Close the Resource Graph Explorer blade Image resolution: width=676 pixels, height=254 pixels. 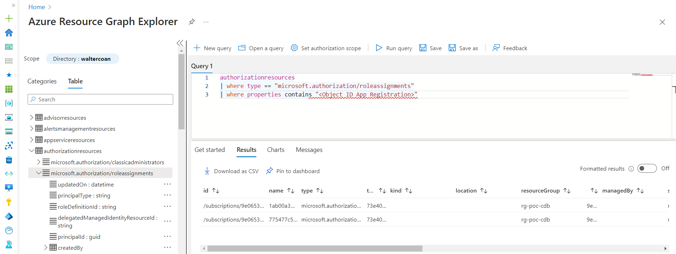(662, 22)
